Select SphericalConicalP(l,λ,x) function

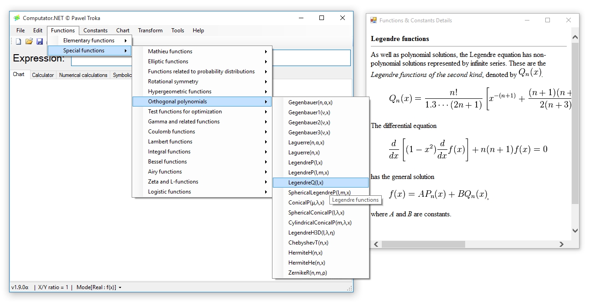(x=321, y=213)
